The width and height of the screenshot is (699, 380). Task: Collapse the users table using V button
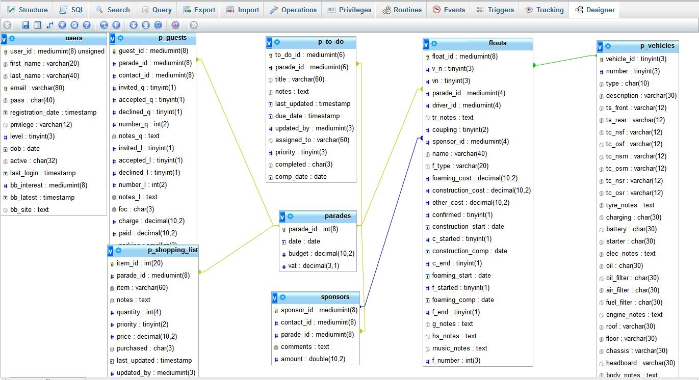4,38
